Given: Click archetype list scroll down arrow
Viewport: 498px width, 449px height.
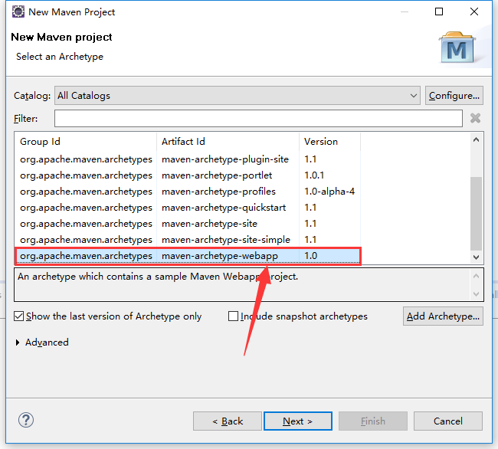Looking at the screenshot, I should pos(476,257).
